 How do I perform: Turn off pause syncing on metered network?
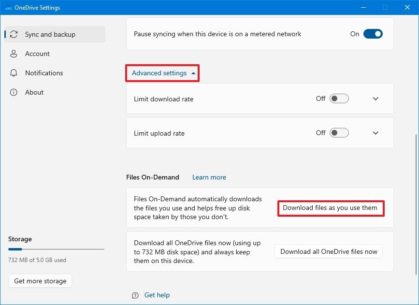pyautogui.click(x=373, y=34)
